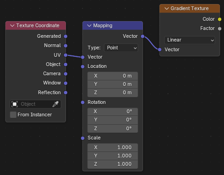Click the Gradient Texture Vector input socket
The height and width of the screenshot is (175, 224).
point(160,49)
